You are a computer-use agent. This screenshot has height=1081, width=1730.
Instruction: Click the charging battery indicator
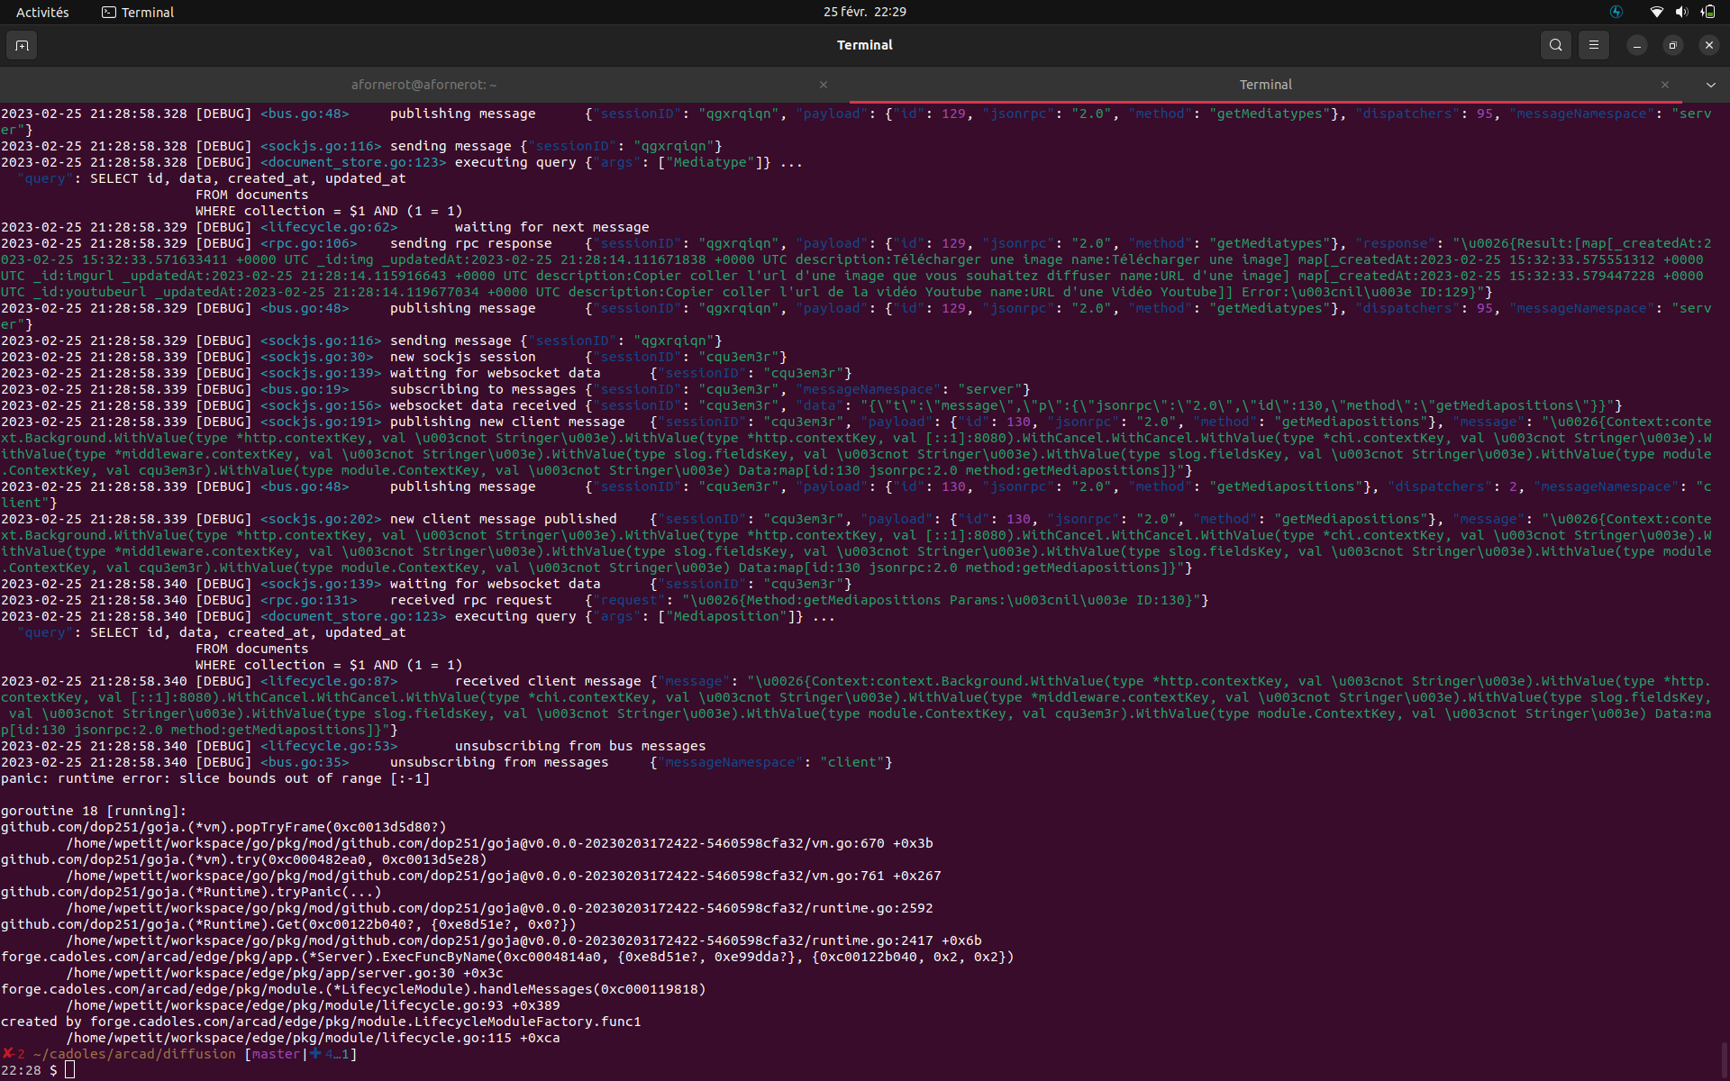(x=1707, y=12)
